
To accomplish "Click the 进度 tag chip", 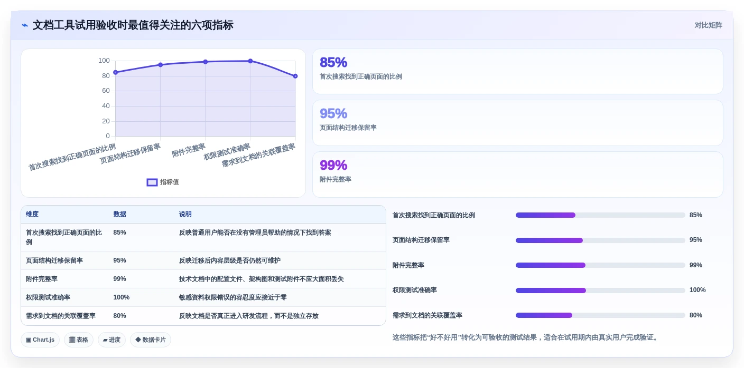I will [x=111, y=340].
